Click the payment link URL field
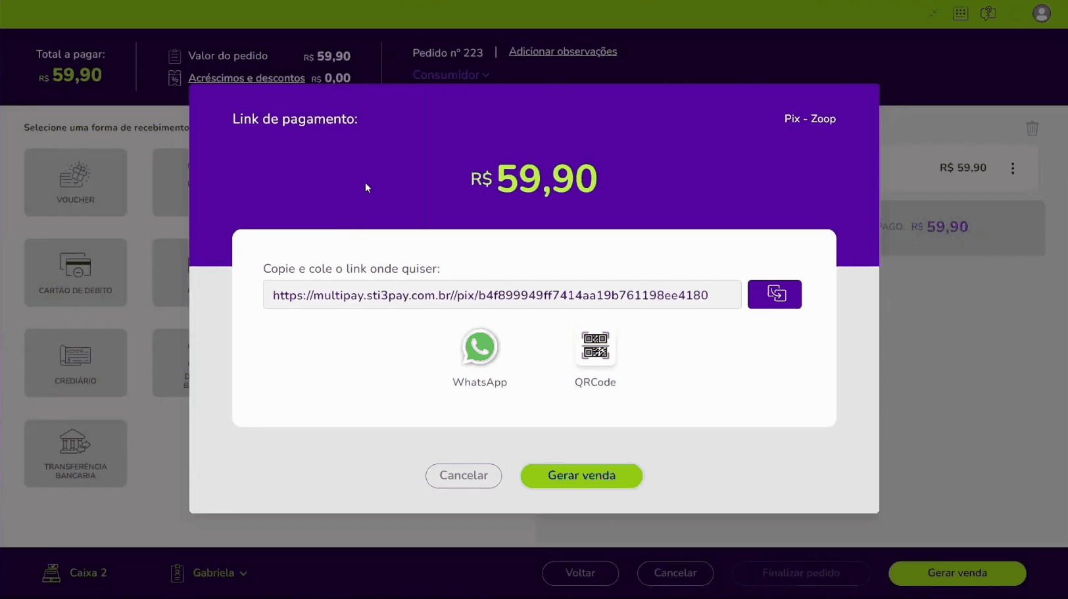Screen dimensions: 1068x599 502,295
